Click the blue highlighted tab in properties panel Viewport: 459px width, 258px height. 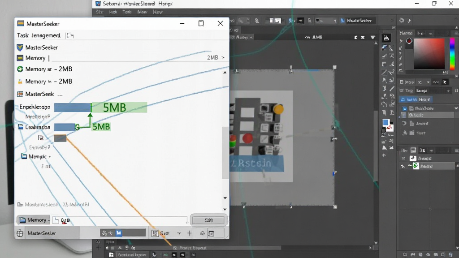coord(416,99)
